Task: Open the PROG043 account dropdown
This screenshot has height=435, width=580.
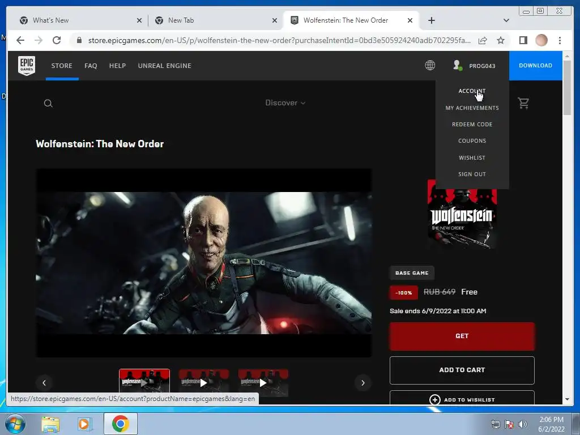Action: (x=474, y=66)
